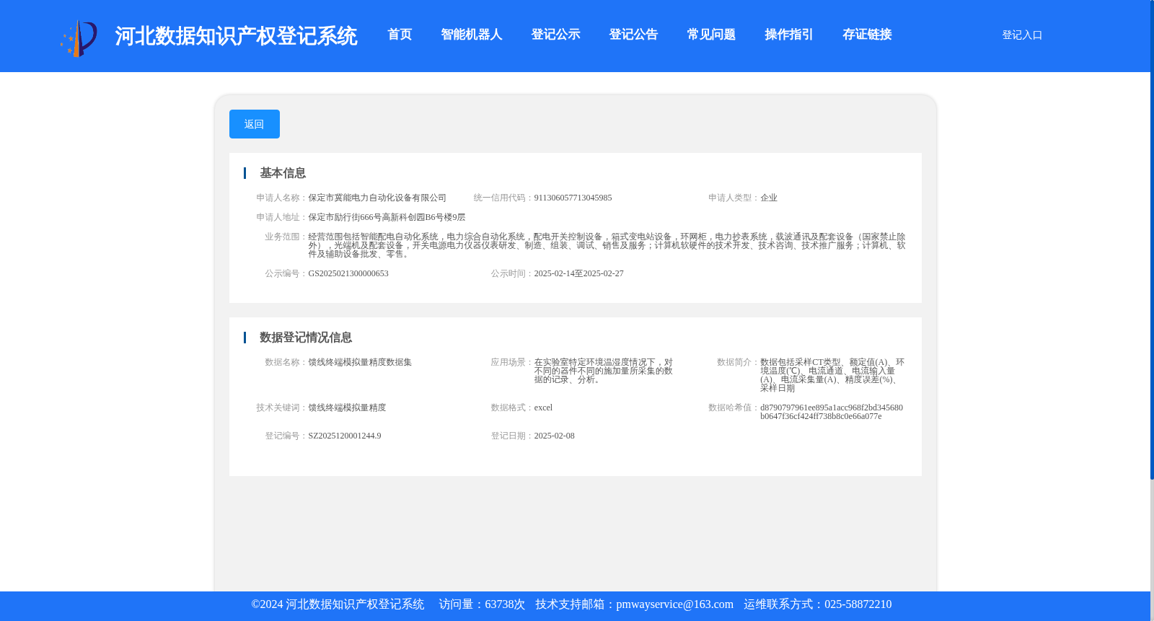The width and height of the screenshot is (1154, 621).
Task: Click phone number 025-58872210 in footer
Action: tap(858, 604)
